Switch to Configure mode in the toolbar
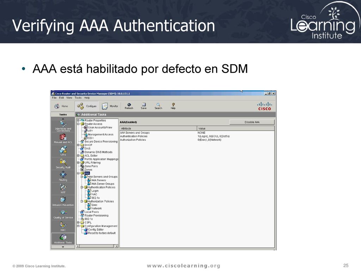361x271 pixels. [x=87, y=106]
